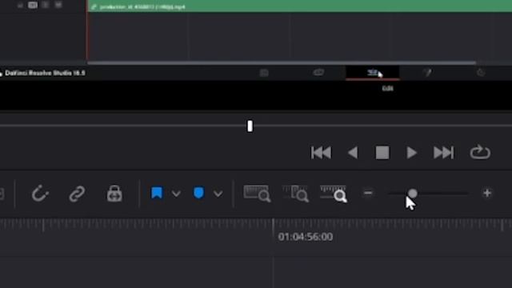Image resolution: width=512 pixels, height=288 pixels.
Task: Jump to the first frame
Action: tap(321, 153)
